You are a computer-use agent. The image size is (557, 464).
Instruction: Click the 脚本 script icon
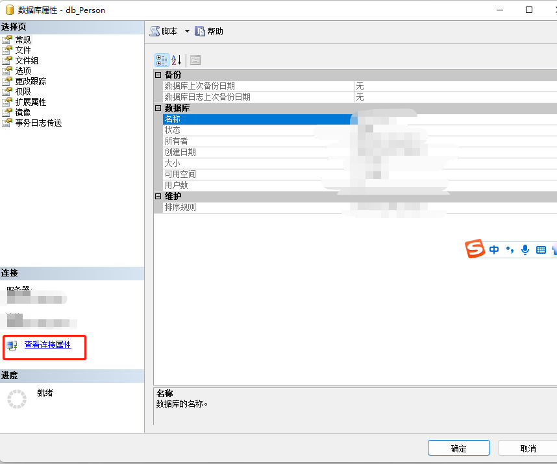pos(155,31)
